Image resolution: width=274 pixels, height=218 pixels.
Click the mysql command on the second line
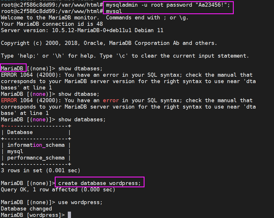[114, 11]
